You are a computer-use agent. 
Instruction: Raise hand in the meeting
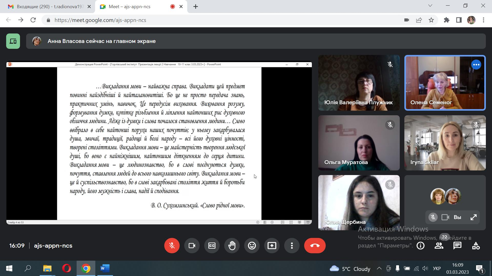[x=232, y=246]
